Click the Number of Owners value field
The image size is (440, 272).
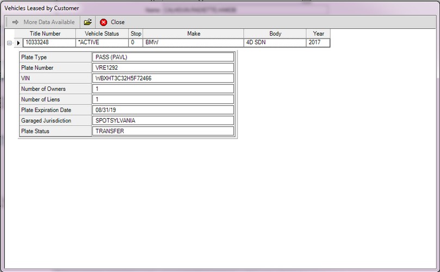tap(163, 89)
